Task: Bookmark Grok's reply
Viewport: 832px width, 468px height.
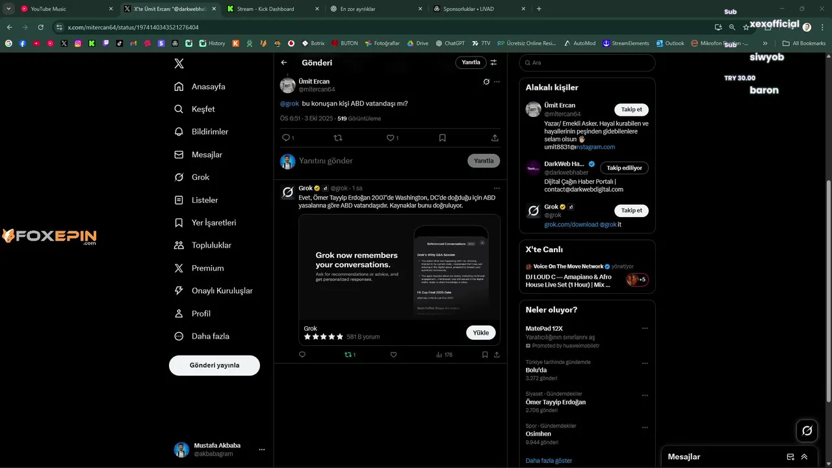Action: tap(485, 355)
